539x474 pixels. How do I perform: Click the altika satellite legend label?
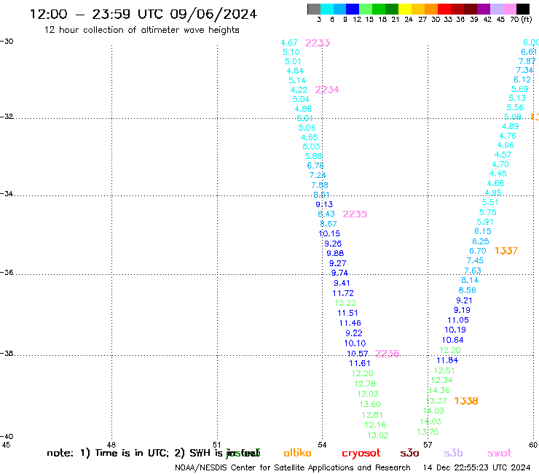click(297, 453)
